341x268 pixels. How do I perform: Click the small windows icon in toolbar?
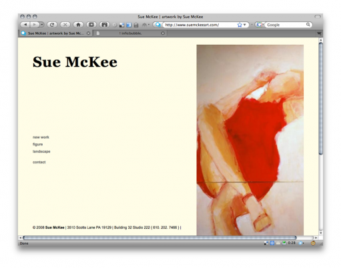tap(121, 25)
